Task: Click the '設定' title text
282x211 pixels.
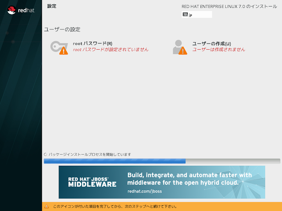Action: pyautogui.click(x=52, y=6)
